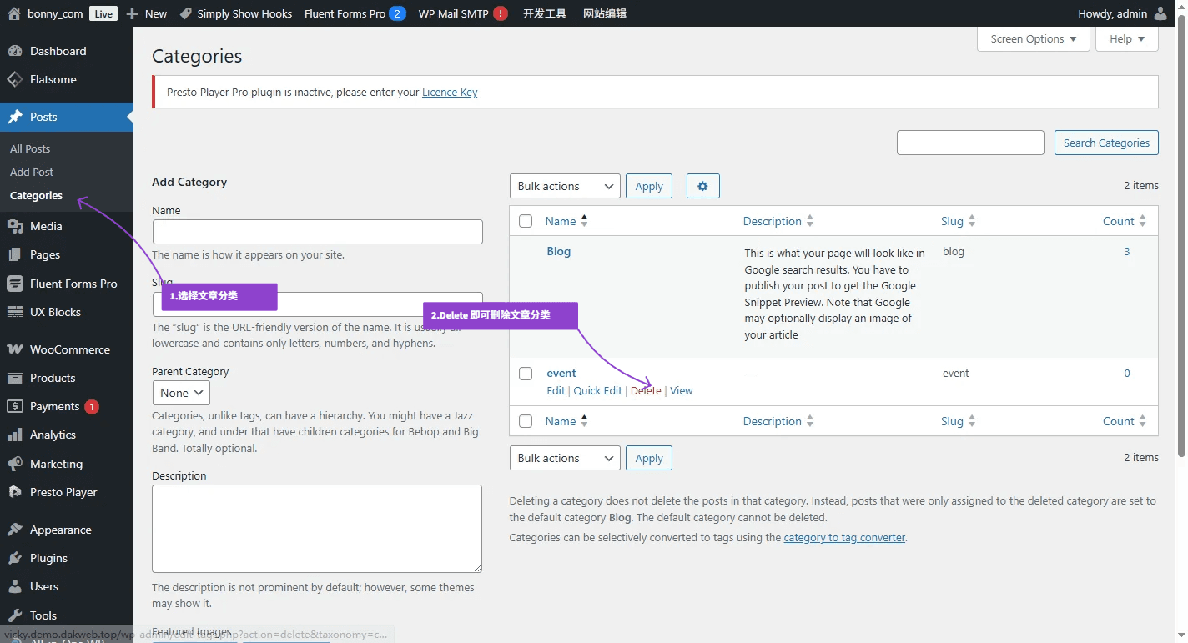Click the Dashboard gauge icon in sidebar
The width and height of the screenshot is (1188, 643).
14,51
